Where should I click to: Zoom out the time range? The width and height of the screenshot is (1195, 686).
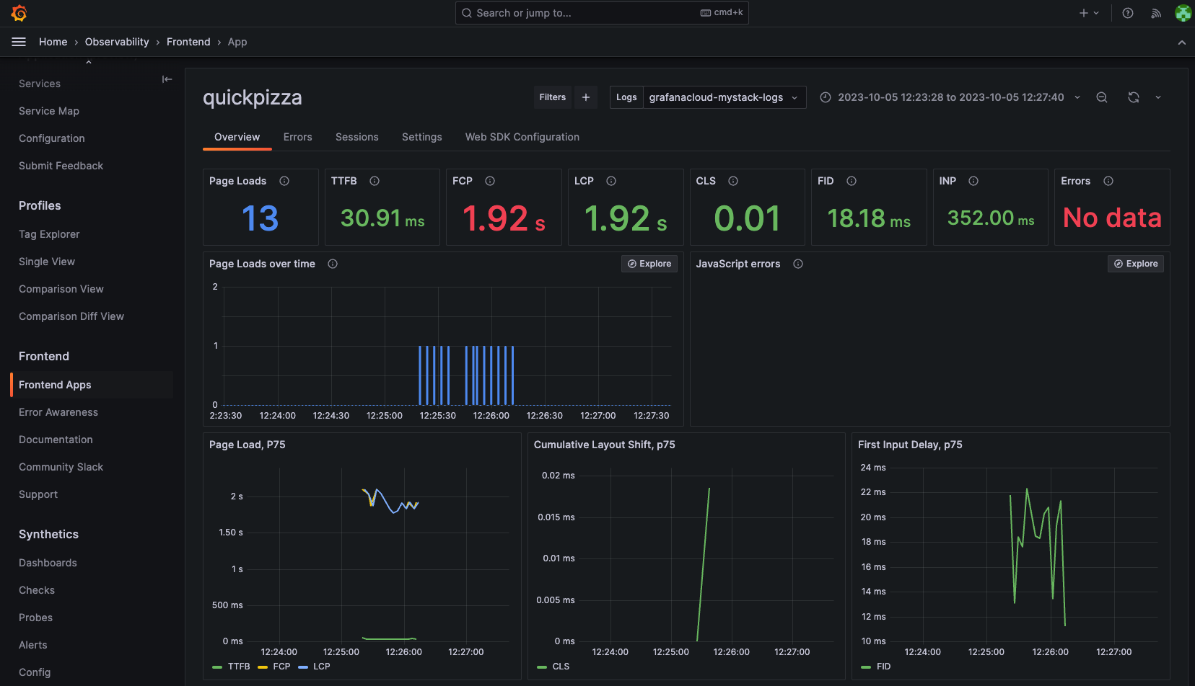point(1102,97)
